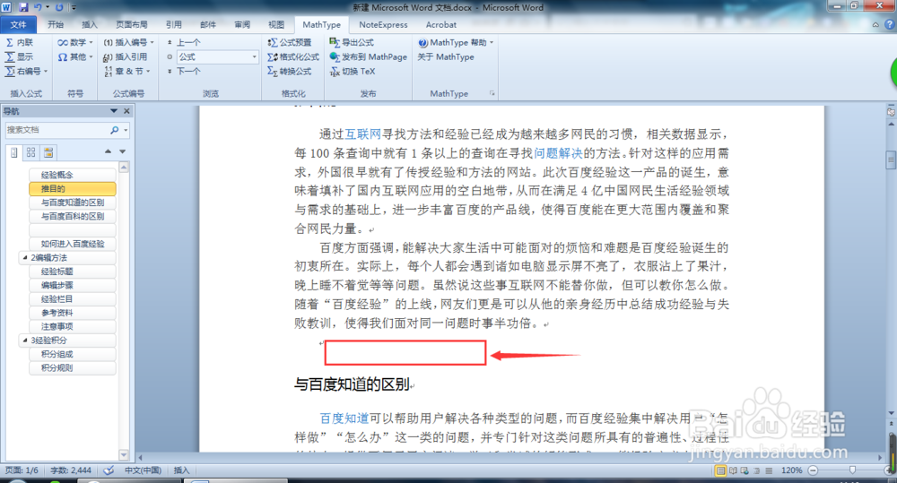Select 参考资料 heading in navigation
The height and width of the screenshot is (483, 897).
[x=72, y=313]
